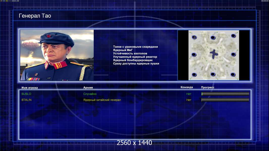Click 'Сразу доступны ядерные пушки' line
The width and height of the screenshot is (269, 151).
click(x=136, y=63)
